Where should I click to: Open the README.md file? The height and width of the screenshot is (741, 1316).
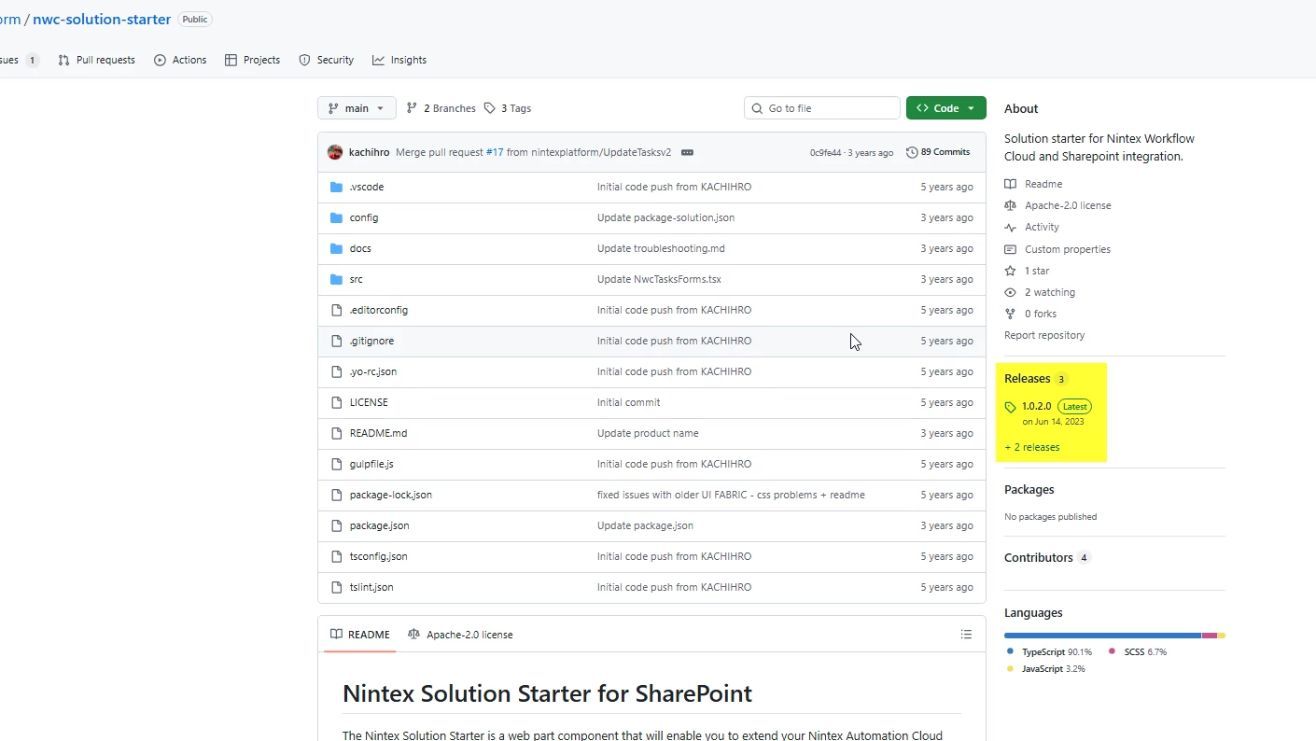pyautogui.click(x=378, y=433)
